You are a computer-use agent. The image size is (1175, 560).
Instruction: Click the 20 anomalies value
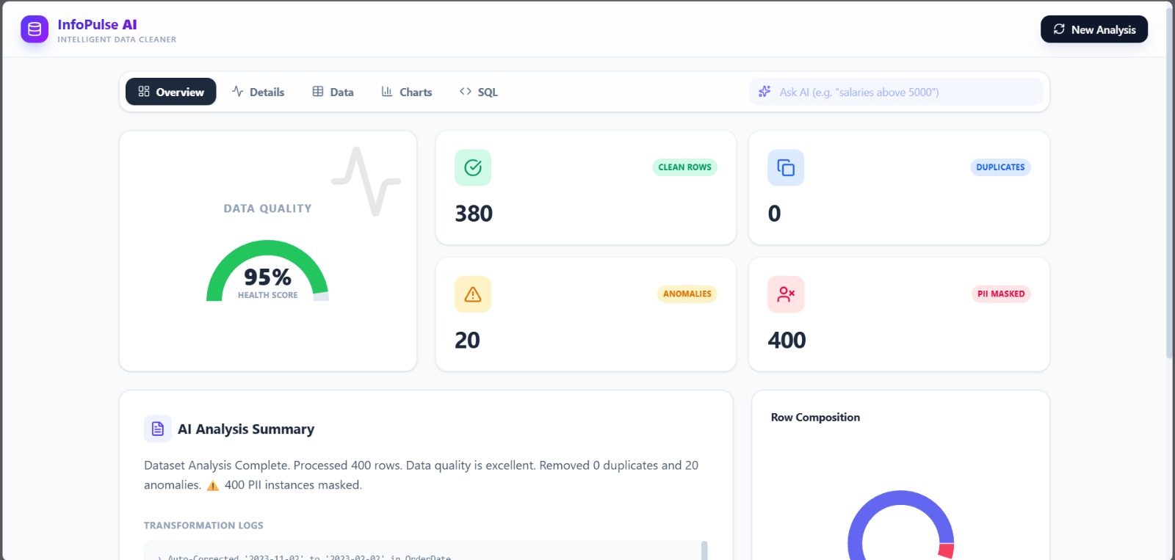(x=467, y=341)
